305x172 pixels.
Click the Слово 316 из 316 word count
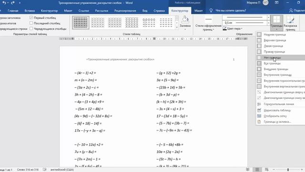coord(28,170)
